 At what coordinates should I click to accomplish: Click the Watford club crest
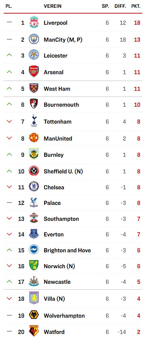pos(34,331)
